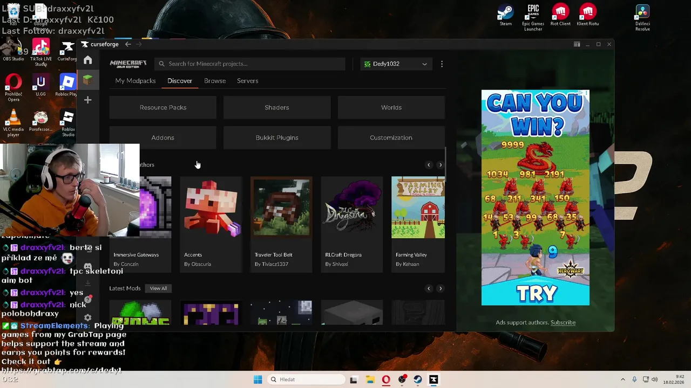Open Windows Start menu
691x388 pixels.
tap(258, 379)
